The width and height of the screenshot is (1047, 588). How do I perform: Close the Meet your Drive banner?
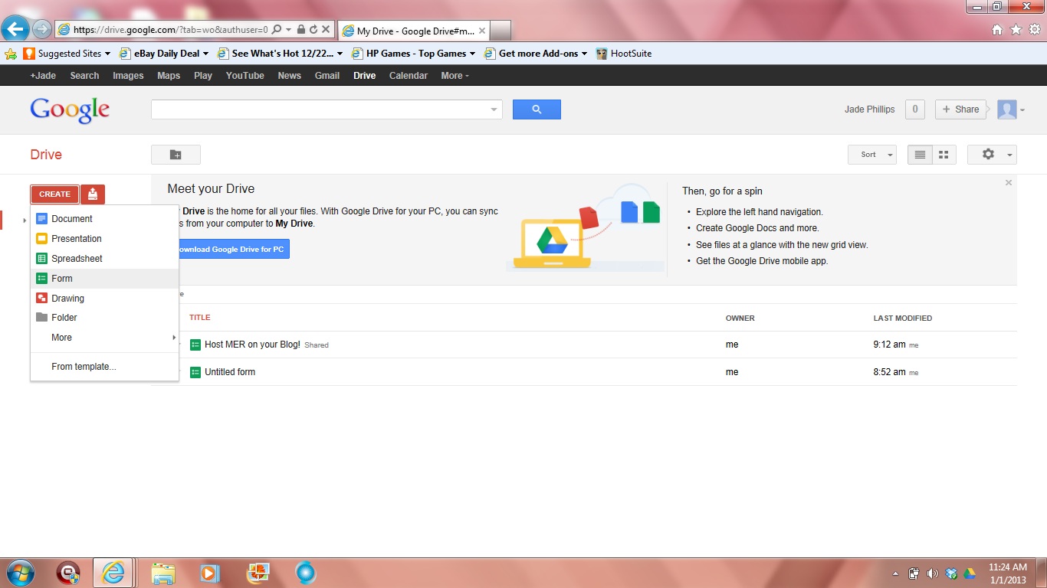click(x=1009, y=183)
